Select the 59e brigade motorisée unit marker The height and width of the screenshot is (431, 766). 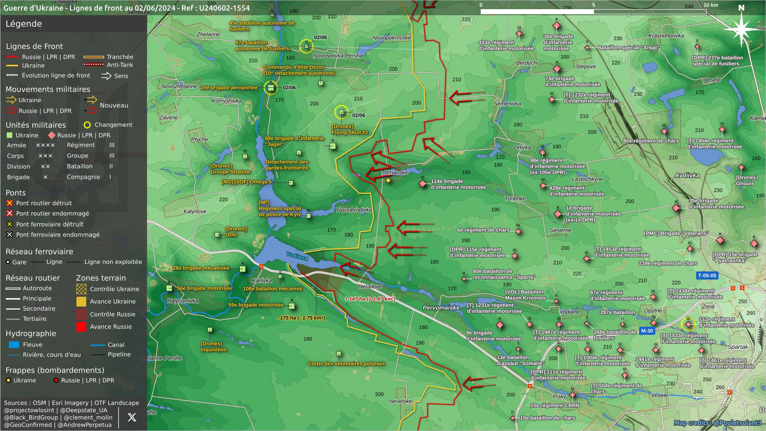coord(292,306)
